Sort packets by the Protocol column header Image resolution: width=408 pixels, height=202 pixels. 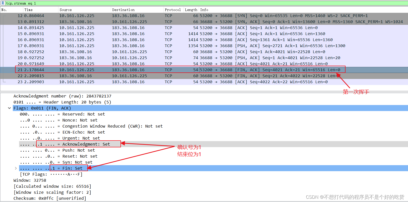[x=174, y=10]
